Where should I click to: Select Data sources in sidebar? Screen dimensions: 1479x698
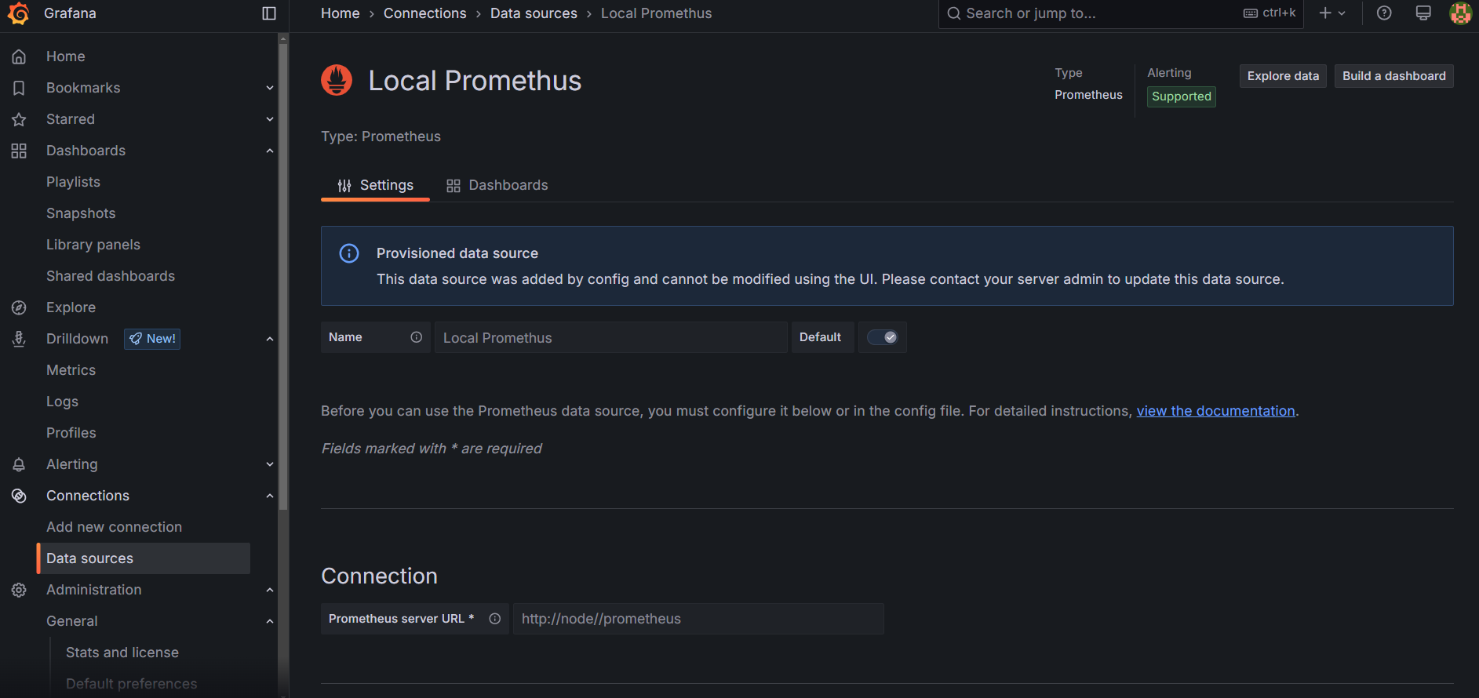click(x=144, y=558)
